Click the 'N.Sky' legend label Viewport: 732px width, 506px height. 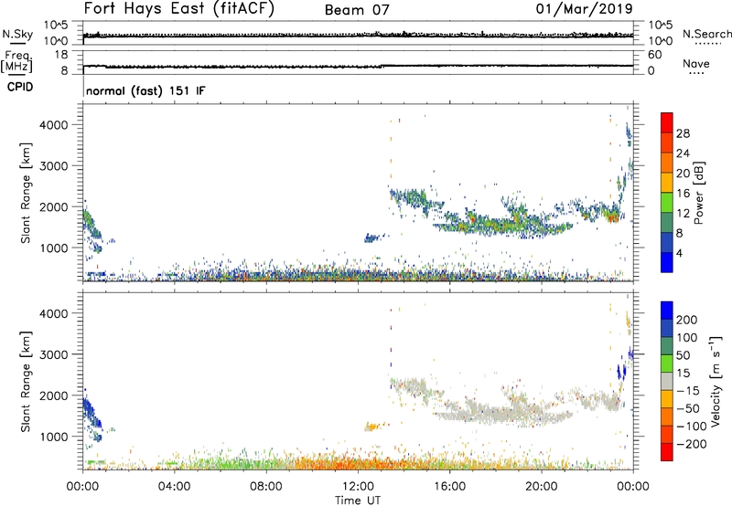17,34
